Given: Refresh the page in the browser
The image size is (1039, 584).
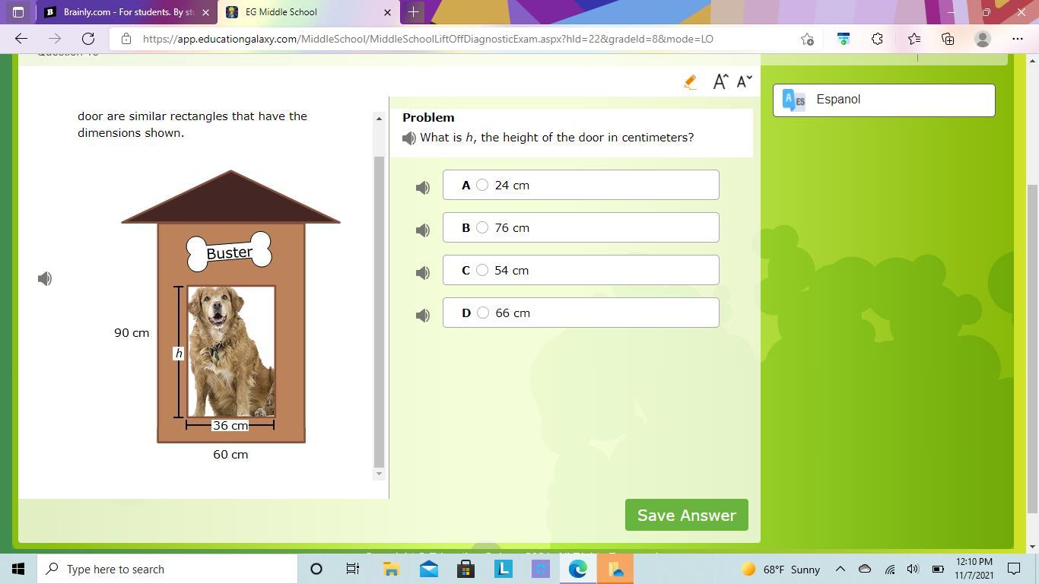Looking at the screenshot, I should [88, 39].
